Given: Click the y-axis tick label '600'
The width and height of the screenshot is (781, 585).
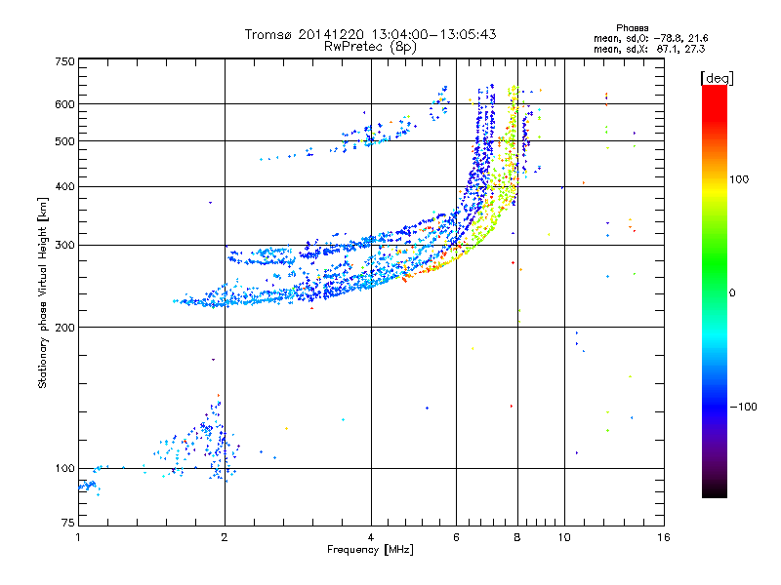Looking at the screenshot, I should tap(64, 104).
